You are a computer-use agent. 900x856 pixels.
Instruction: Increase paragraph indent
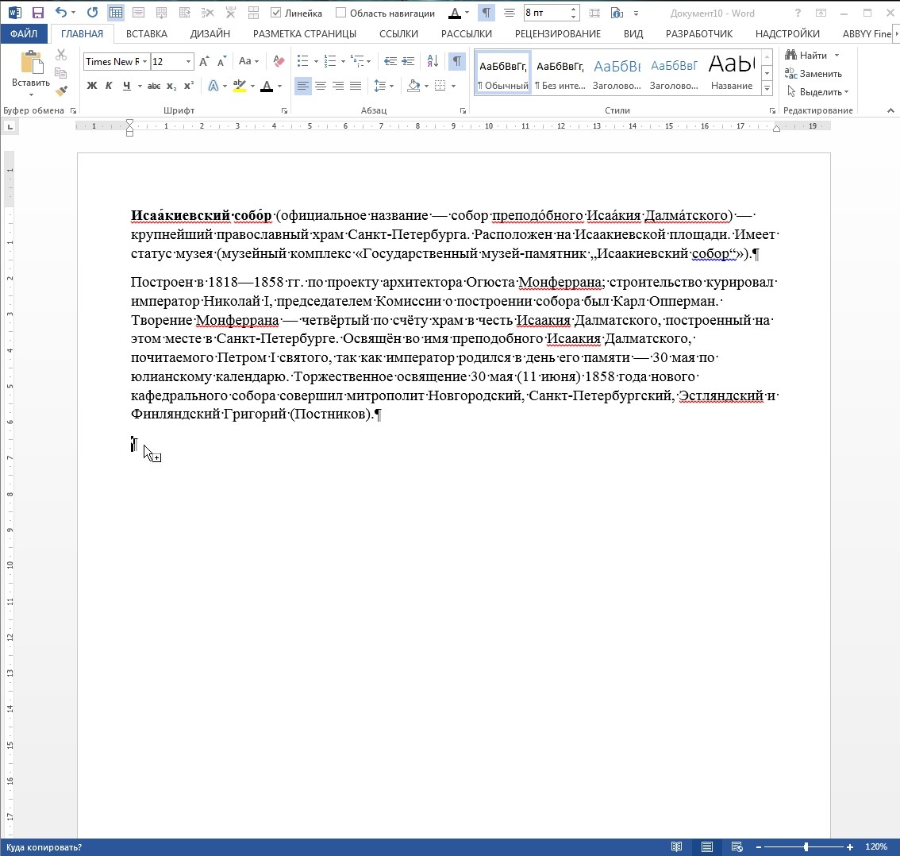coord(408,61)
